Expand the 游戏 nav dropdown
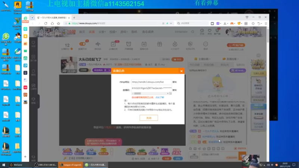299x168 pixels. [124, 32]
